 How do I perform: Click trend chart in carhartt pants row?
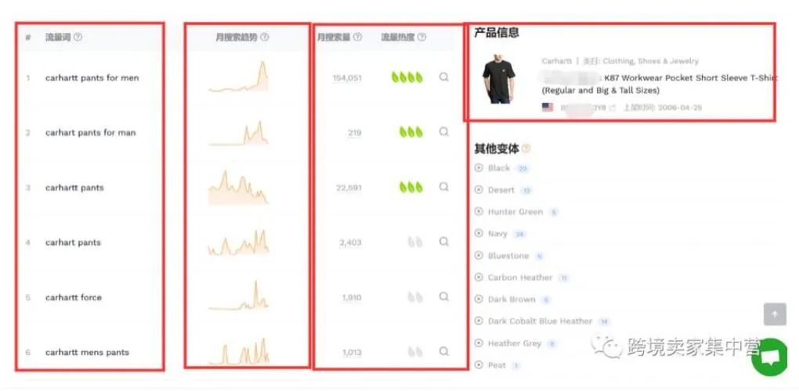click(x=238, y=187)
